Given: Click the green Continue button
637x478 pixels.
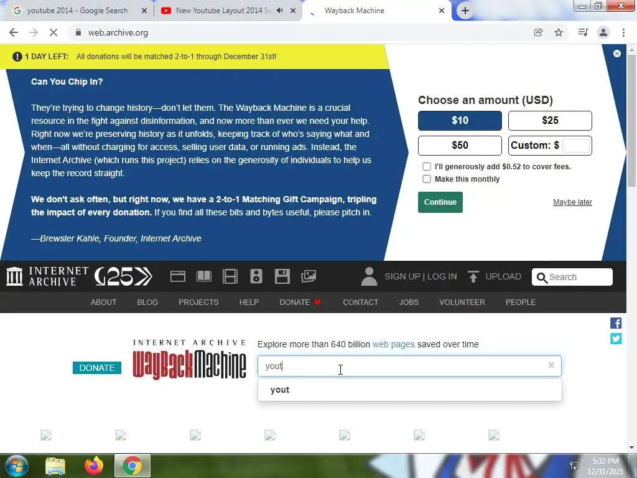Looking at the screenshot, I should [440, 202].
